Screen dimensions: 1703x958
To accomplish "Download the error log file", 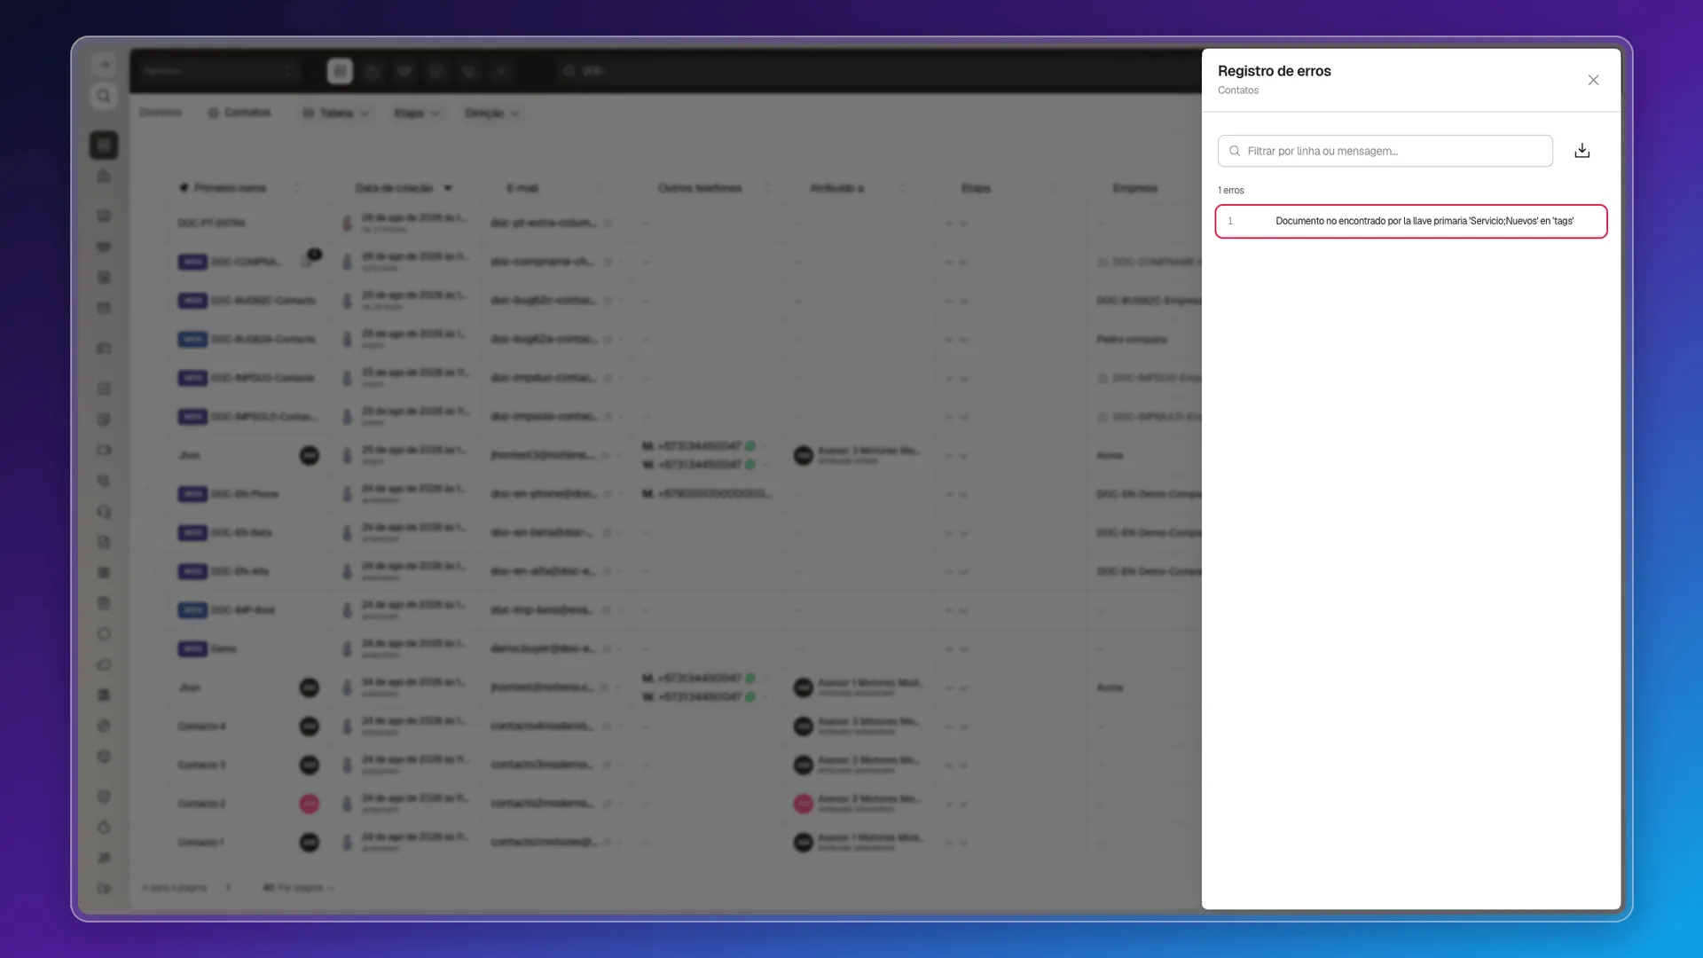I will click(1581, 151).
